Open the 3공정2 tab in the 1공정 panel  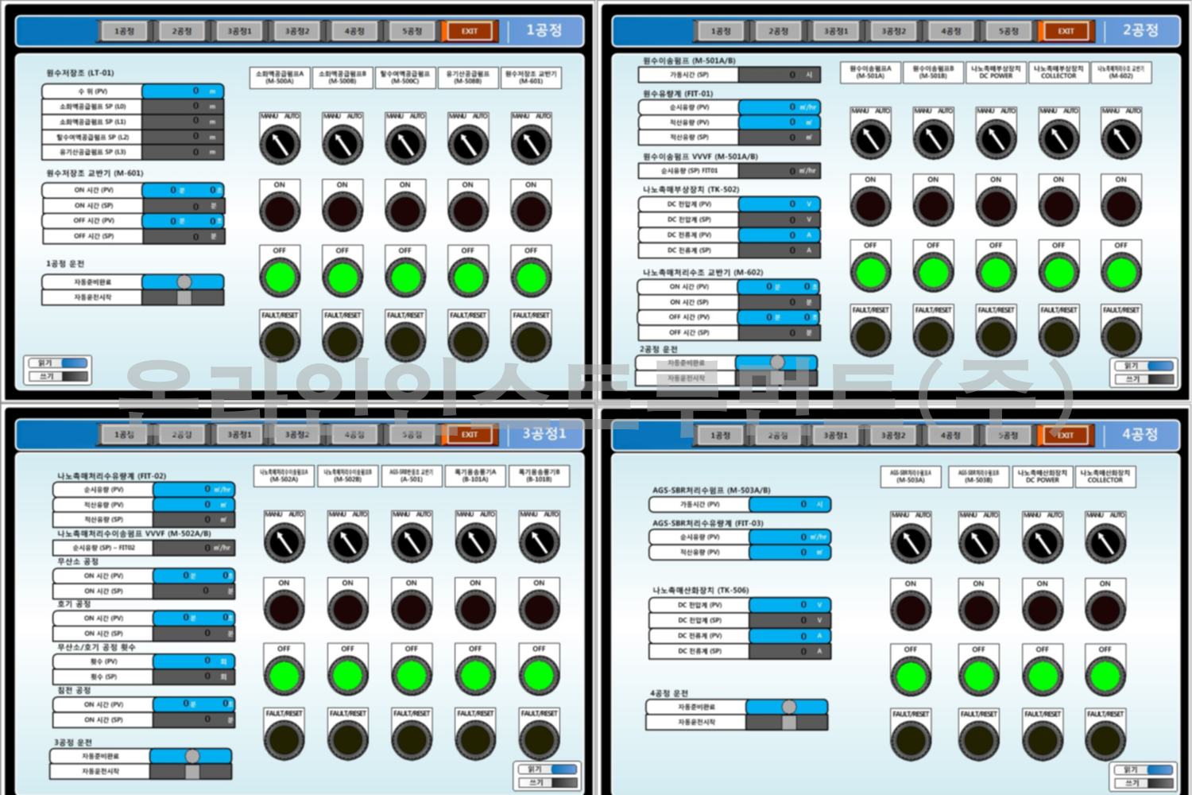tap(297, 31)
